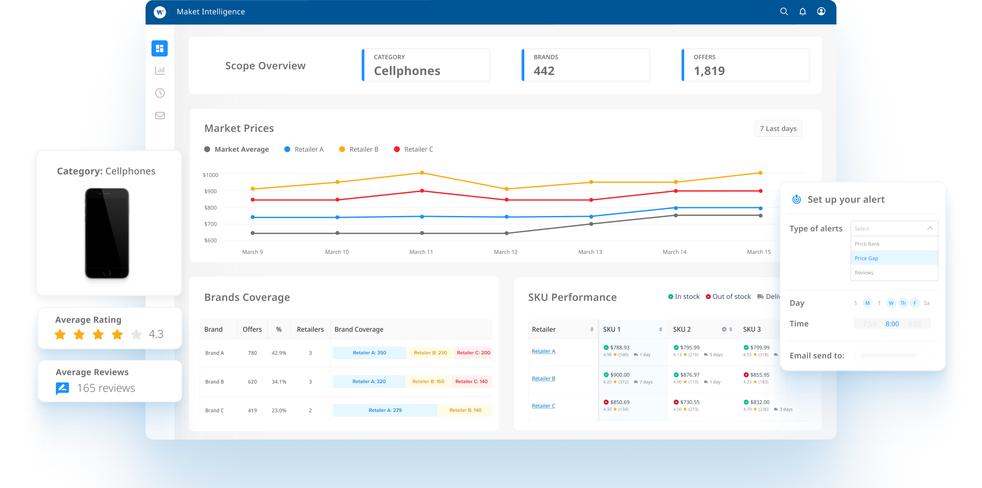
Task: Toggle Monday in alert day selector
Action: pyautogui.click(x=867, y=303)
